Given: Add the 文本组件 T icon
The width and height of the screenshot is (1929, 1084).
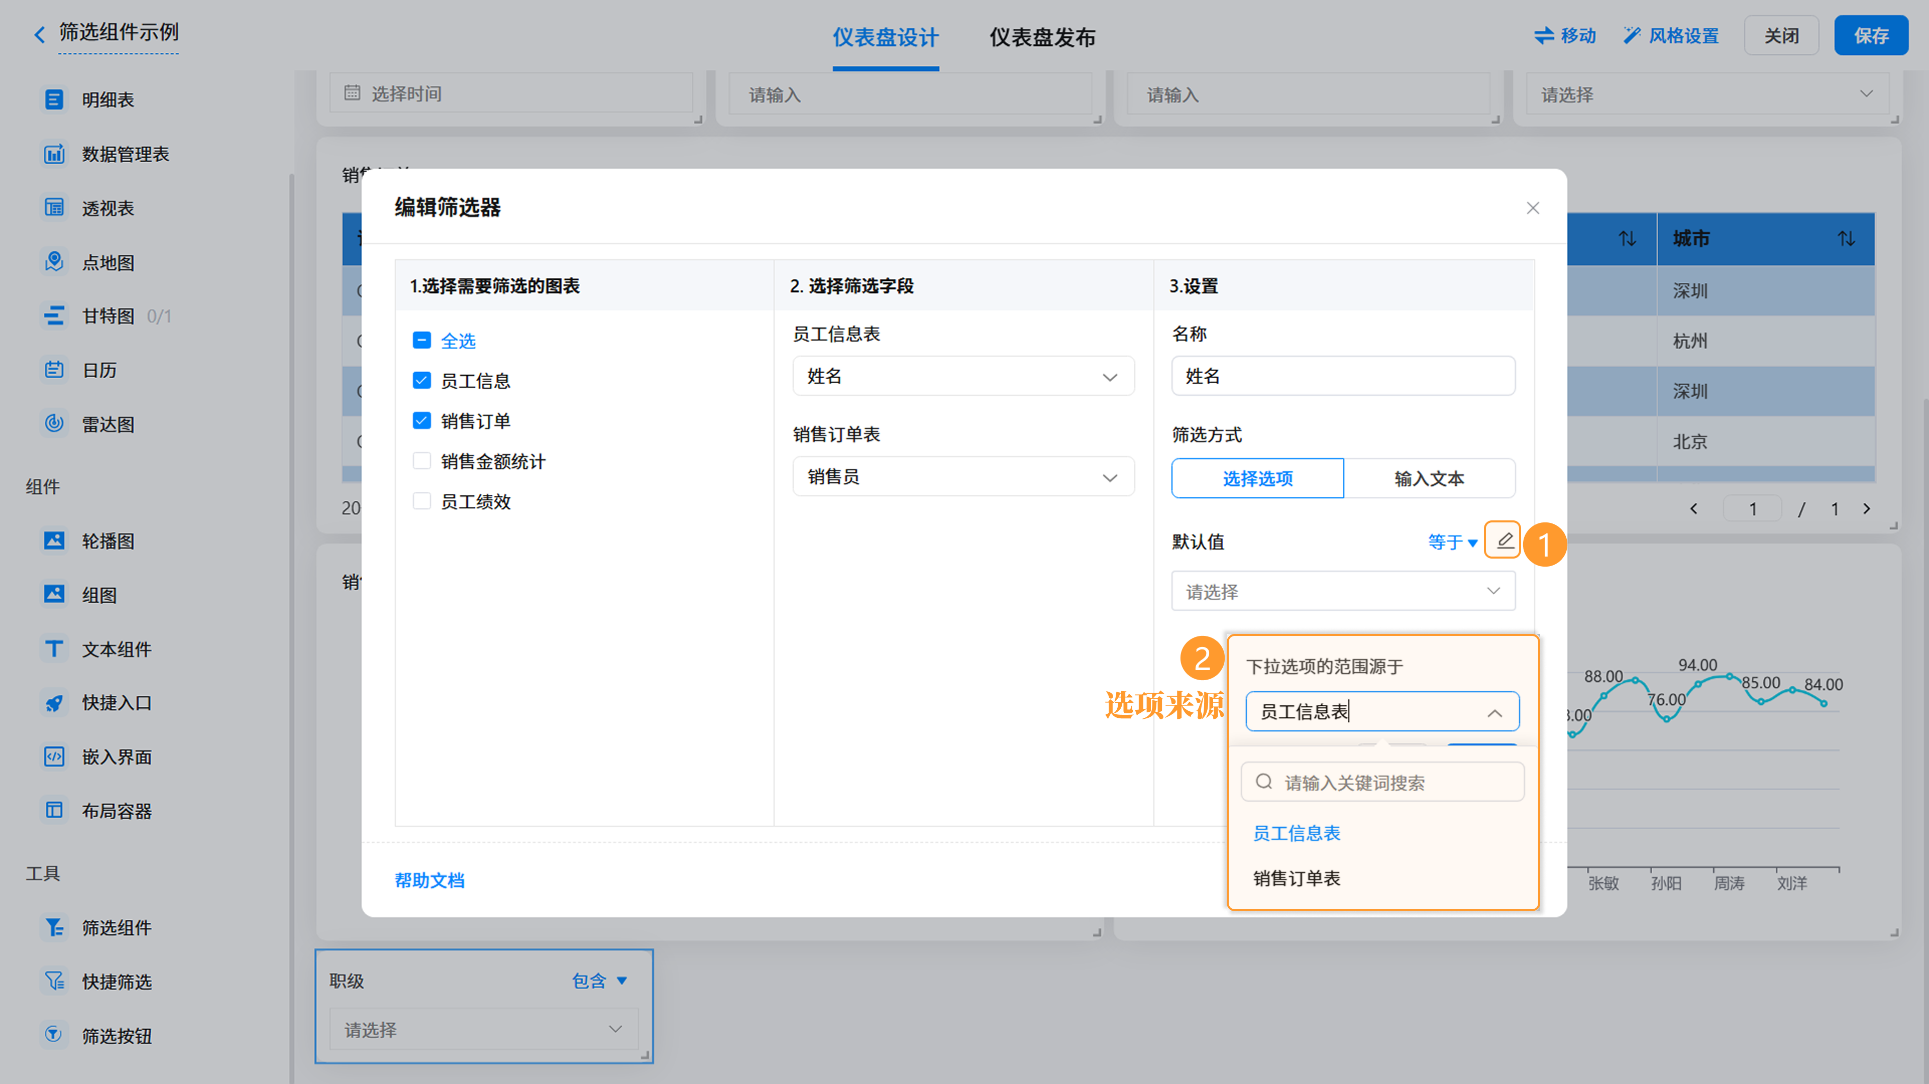Looking at the screenshot, I should [x=54, y=648].
